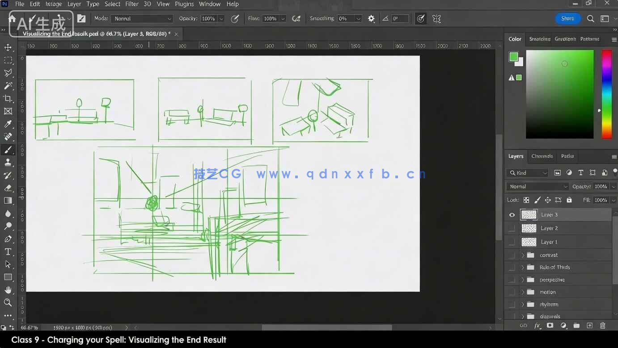Viewport: 618px width, 348px height.
Task: Click the Clone Stamp tool
Action: point(8,162)
